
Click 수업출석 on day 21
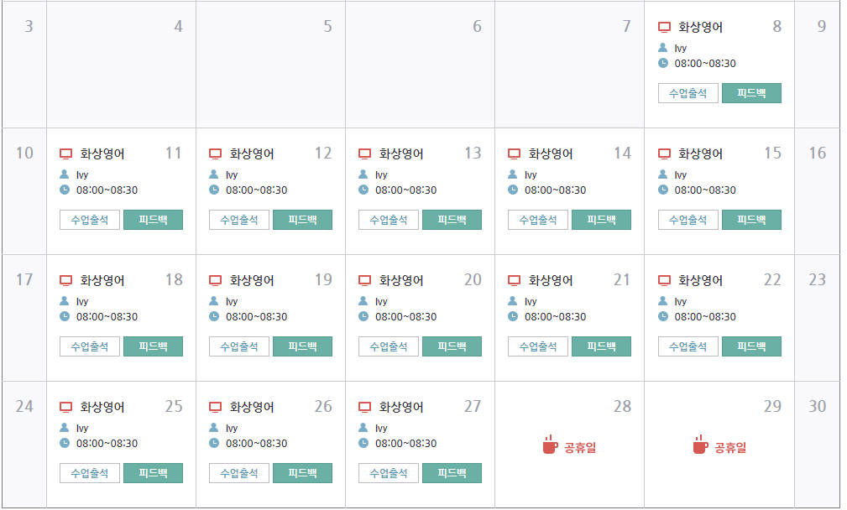click(538, 346)
